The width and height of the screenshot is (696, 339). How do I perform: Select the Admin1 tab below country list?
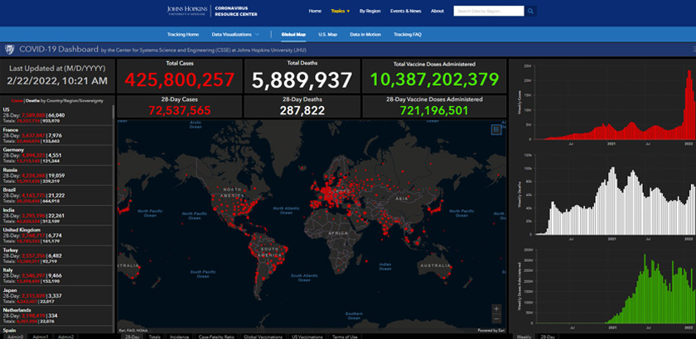(41, 337)
